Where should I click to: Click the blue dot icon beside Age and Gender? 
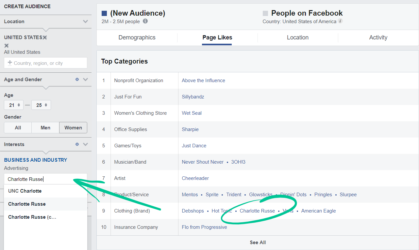[x=77, y=79]
